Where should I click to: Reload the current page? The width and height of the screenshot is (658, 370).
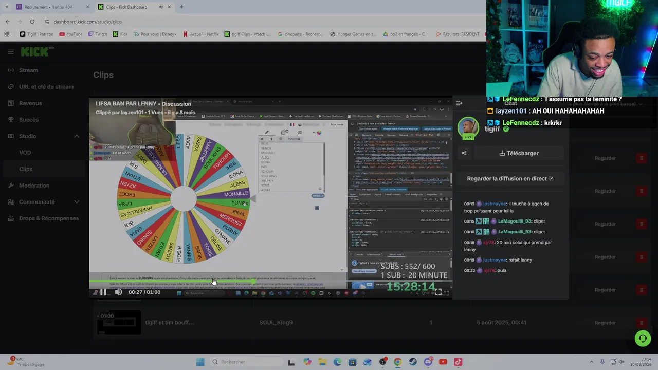pos(32,21)
